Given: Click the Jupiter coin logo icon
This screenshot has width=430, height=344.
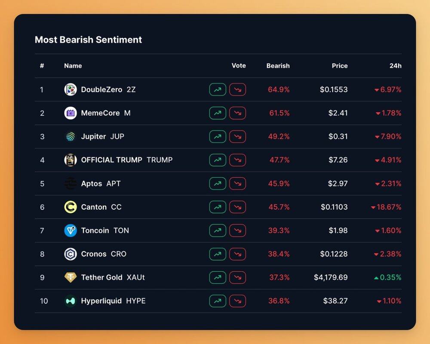Looking at the screenshot, I should (71, 137).
